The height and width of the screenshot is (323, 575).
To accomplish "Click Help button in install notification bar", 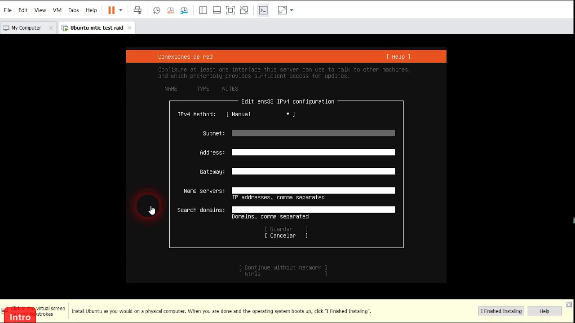I will (x=544, y=311).
